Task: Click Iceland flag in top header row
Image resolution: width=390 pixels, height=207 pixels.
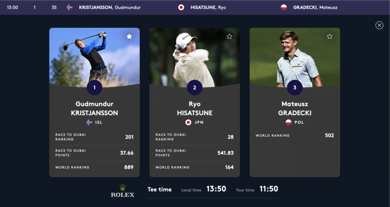Action: (x=70, y=8)
